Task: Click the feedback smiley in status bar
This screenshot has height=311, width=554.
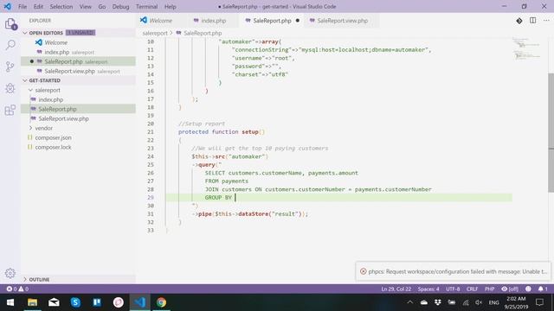Action: pyautogui.click(x=528, y=289)
